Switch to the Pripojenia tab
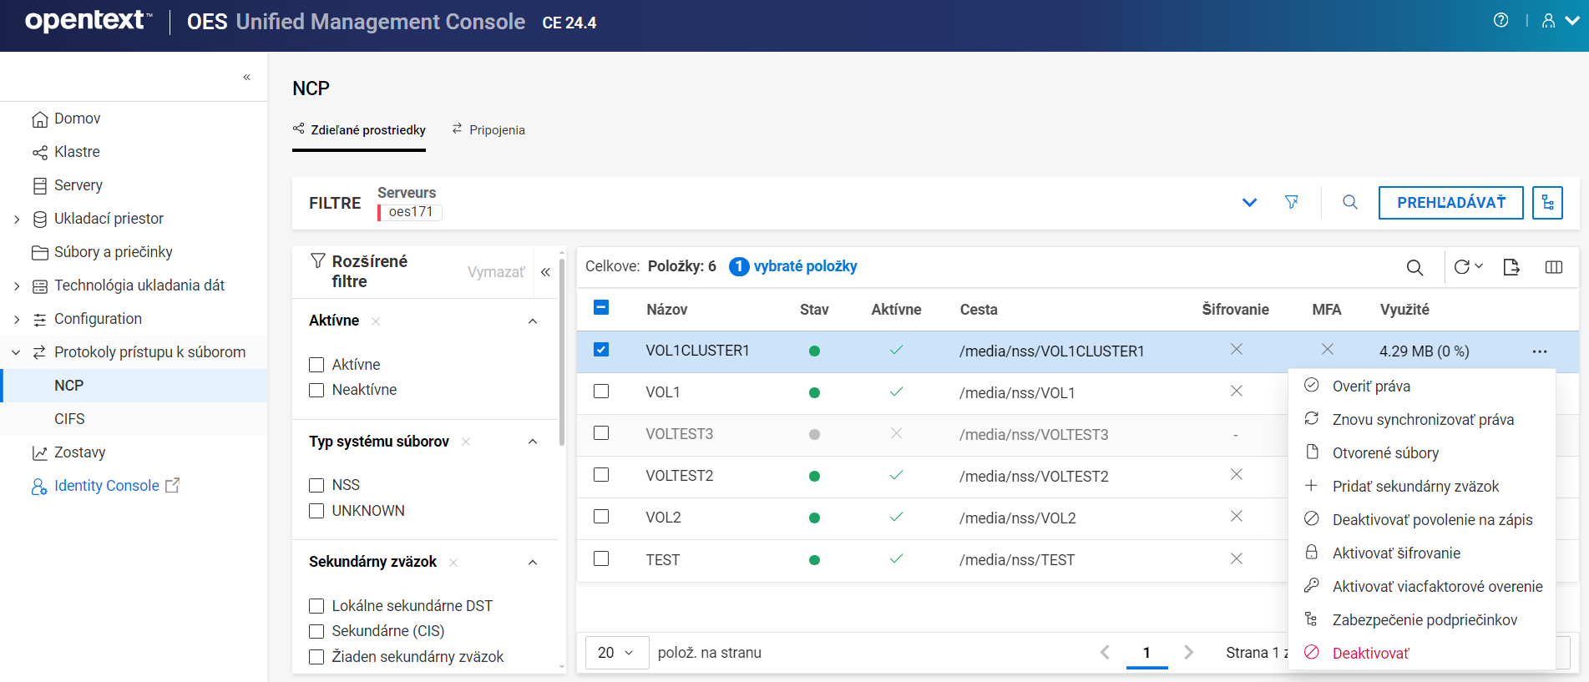The height and width of the screenshot is (682, 1589). [x=488, y=130]
